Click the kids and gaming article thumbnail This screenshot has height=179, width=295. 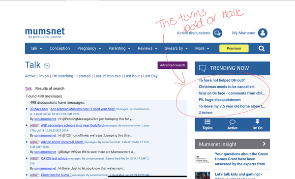203,176
